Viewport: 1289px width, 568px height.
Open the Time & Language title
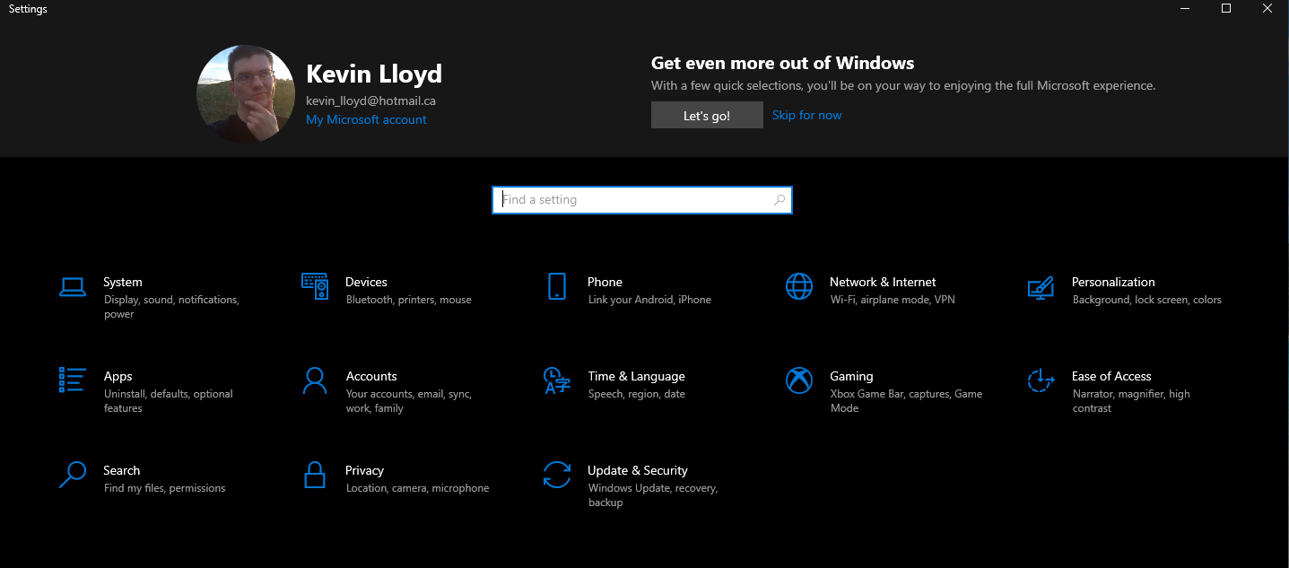(x=636, y=376)
